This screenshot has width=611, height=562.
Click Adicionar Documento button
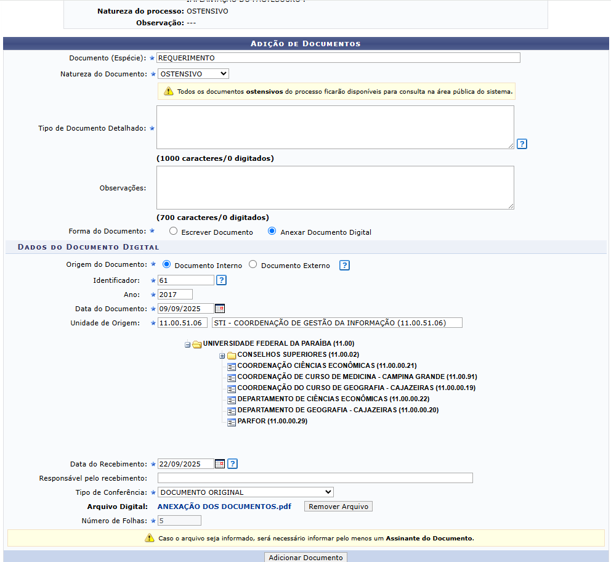305,557
